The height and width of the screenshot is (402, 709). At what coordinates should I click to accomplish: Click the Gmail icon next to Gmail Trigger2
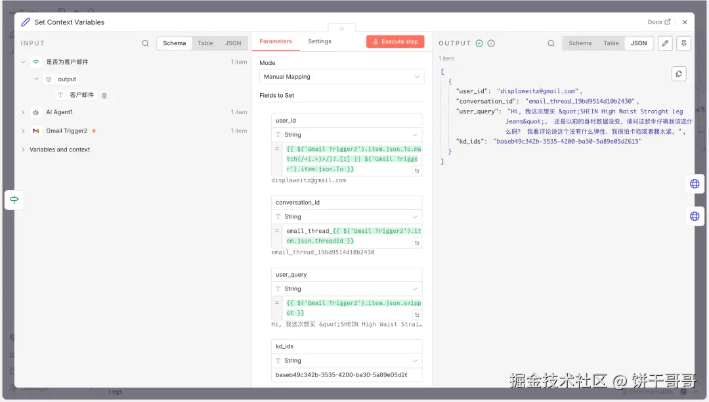[35, 131]
